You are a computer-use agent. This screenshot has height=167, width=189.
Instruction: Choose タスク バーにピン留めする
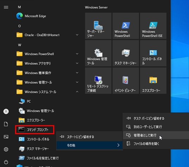tap(156, 118)
